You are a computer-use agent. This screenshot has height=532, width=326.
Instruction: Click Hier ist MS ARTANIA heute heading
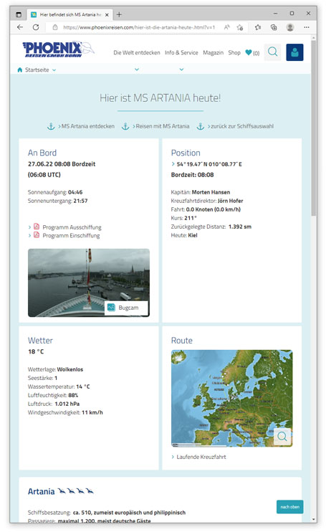tap(160, 98)
